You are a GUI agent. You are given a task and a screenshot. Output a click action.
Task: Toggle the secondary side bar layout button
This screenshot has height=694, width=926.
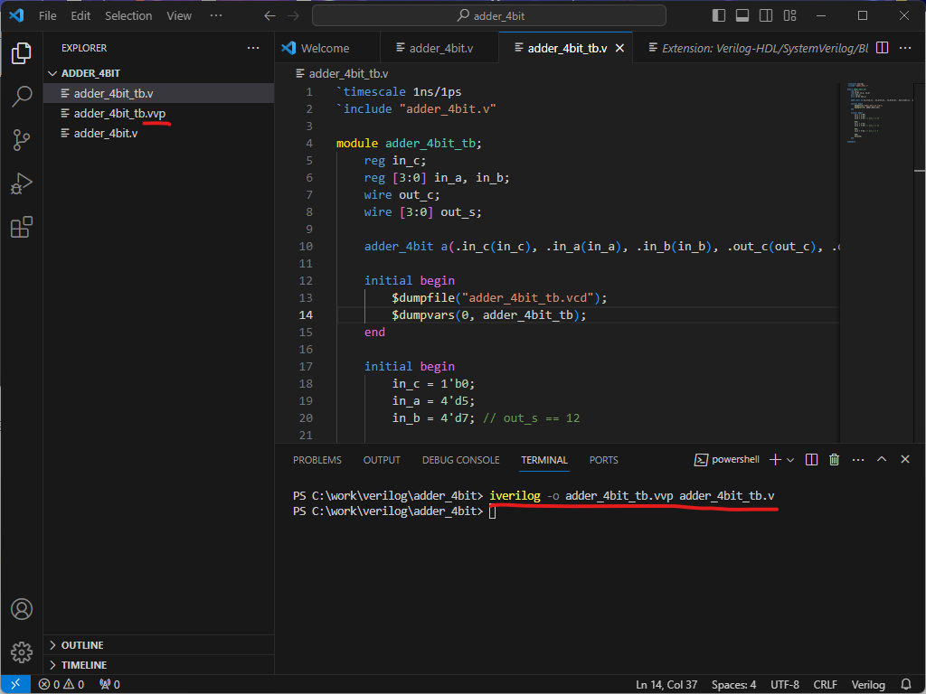point(766,15)
